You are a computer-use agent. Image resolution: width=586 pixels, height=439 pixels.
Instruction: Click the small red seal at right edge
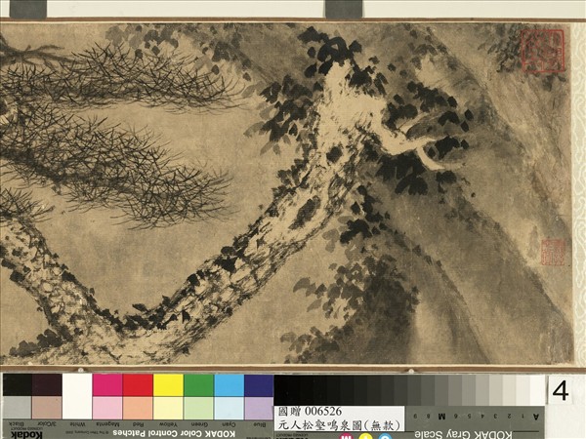[554, 250]
